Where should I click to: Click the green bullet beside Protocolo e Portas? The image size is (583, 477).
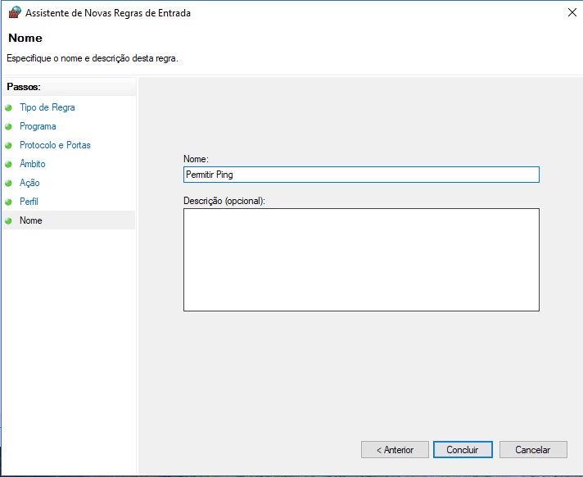(x=8, y=146)
